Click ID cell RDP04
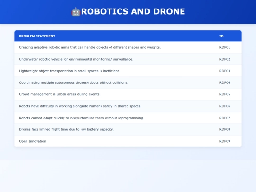Screen dimensions: 256x192 225,82
